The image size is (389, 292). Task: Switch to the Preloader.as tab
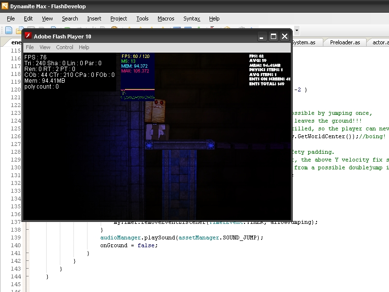click(x=345, y=42)
